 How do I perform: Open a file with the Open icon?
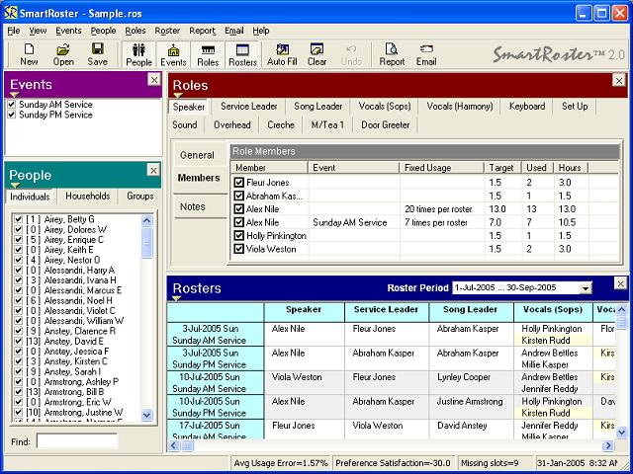63,54
